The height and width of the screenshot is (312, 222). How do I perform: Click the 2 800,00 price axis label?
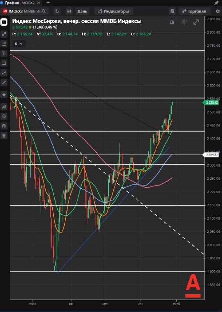point(213,32)
